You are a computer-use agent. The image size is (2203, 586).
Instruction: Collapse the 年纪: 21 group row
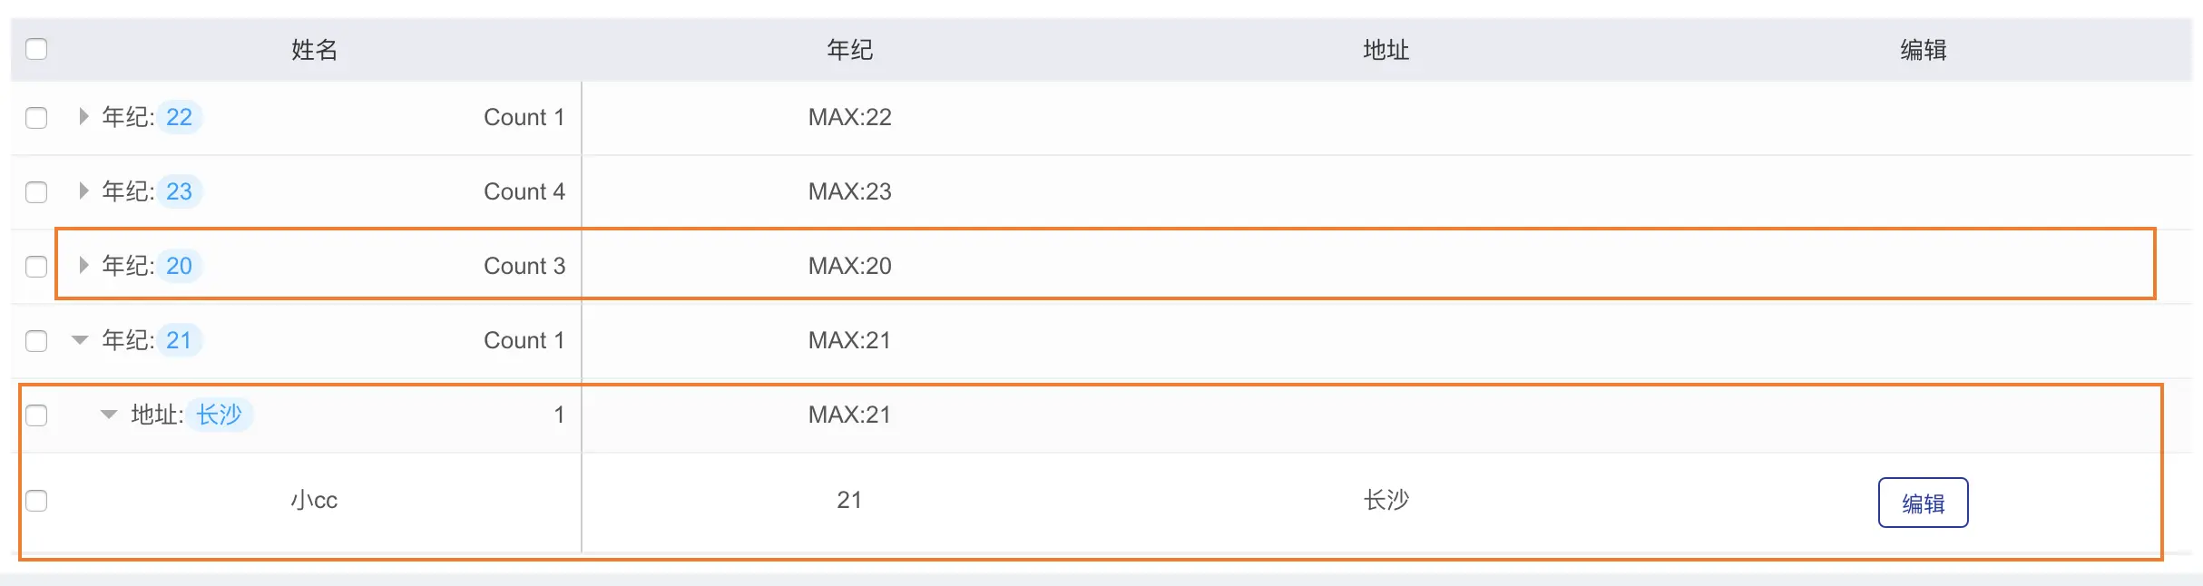point(80,340)
